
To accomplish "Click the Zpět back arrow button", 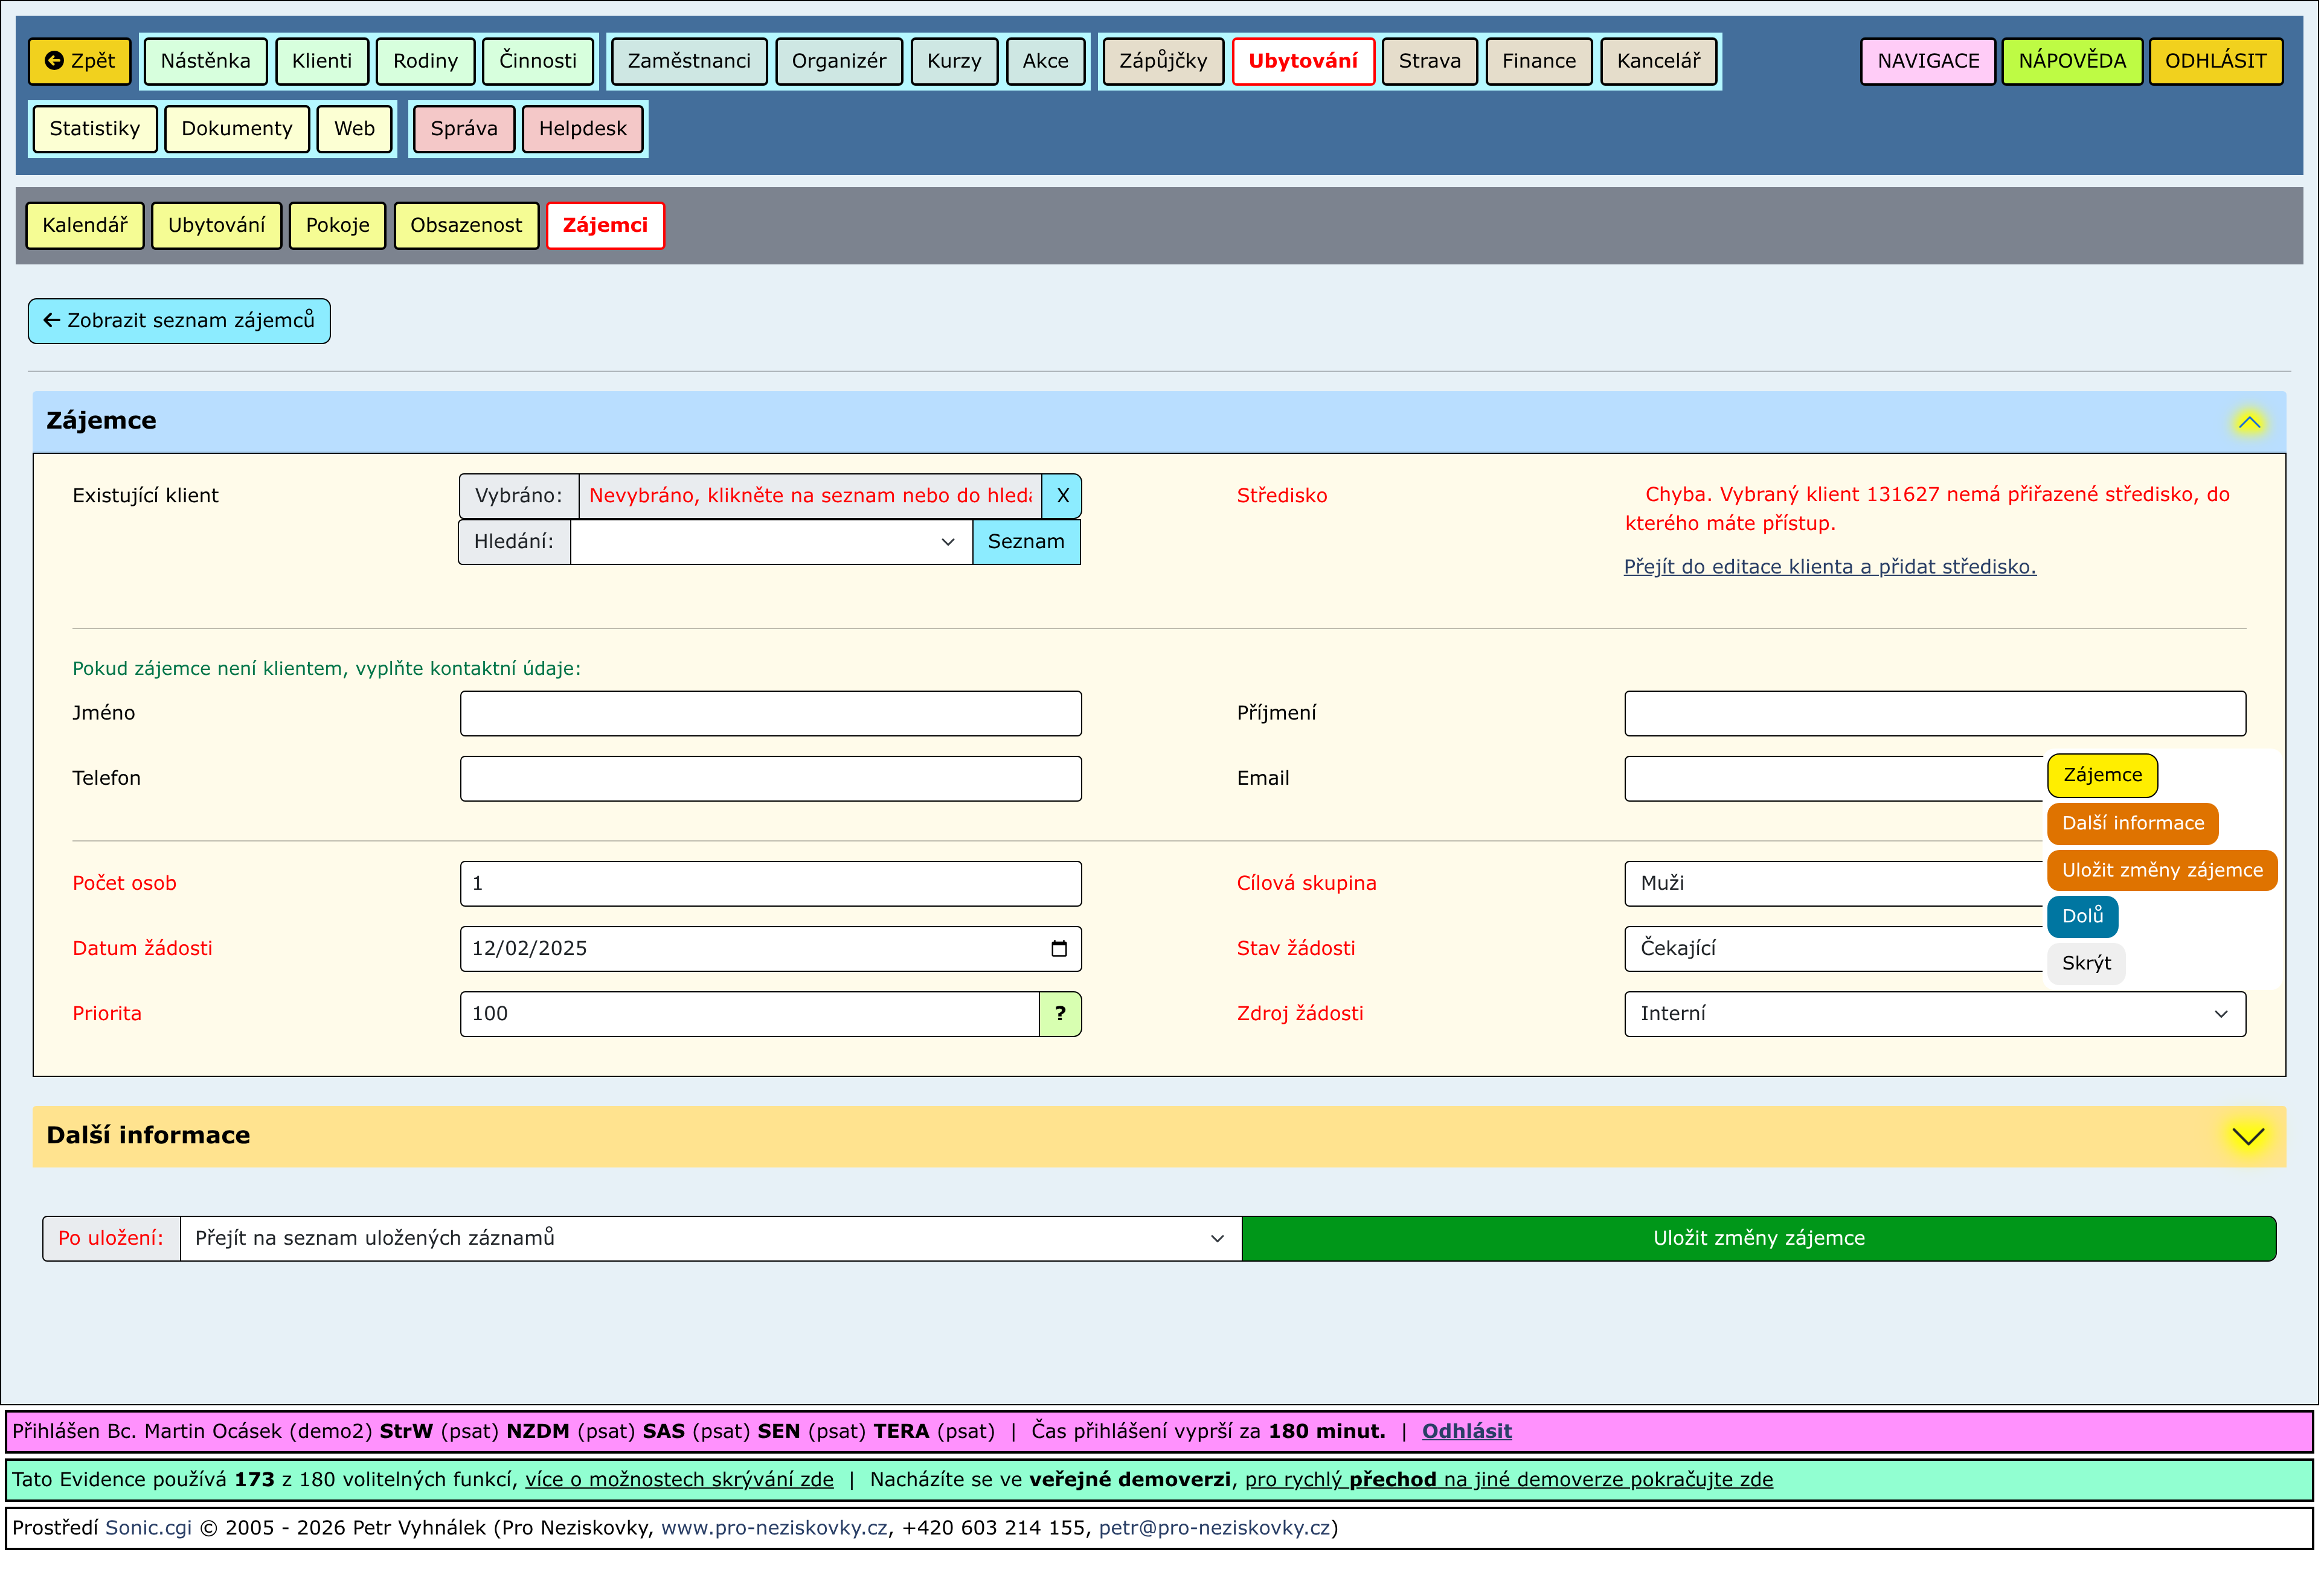I will 80,61.
